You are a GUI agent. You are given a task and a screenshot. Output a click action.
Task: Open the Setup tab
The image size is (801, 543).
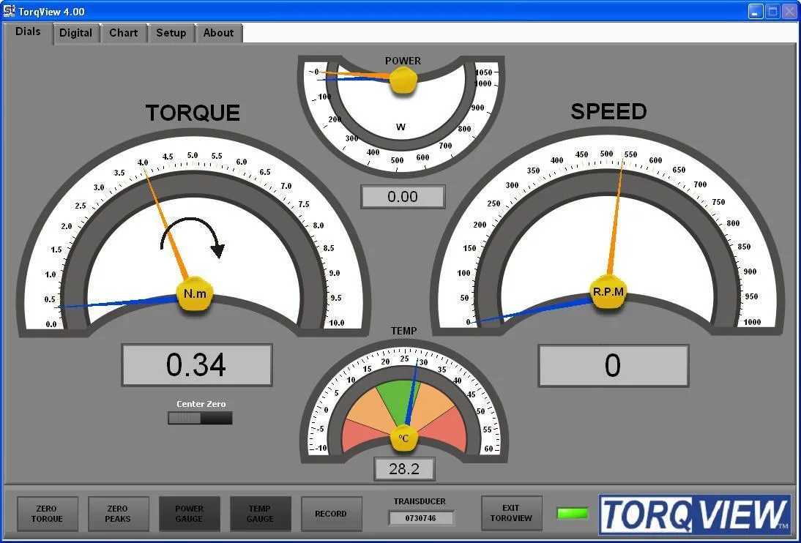click(171, 33)
